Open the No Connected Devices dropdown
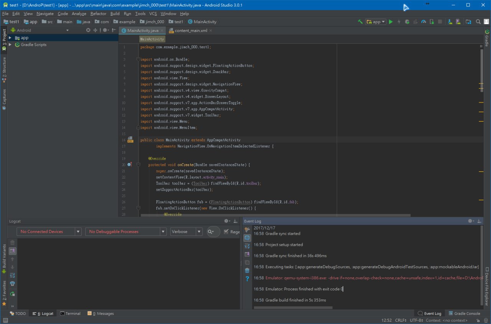Screen dimensions: 491x324 (49, 232)
